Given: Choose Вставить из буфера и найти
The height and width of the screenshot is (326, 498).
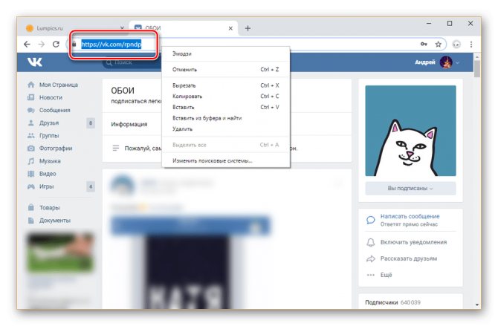Looking at the screenshot, I should click(226, 118).
